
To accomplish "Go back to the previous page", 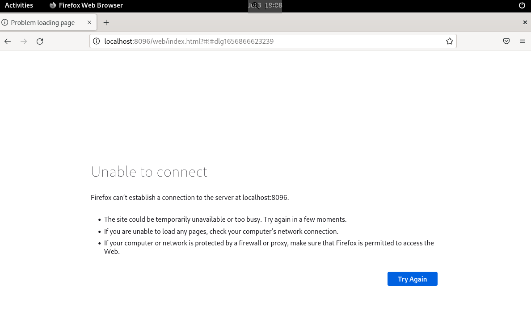I will pos(8,41).
